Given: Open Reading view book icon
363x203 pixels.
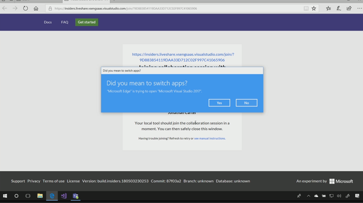Looking at the screenshot, I should click(306, 8).
